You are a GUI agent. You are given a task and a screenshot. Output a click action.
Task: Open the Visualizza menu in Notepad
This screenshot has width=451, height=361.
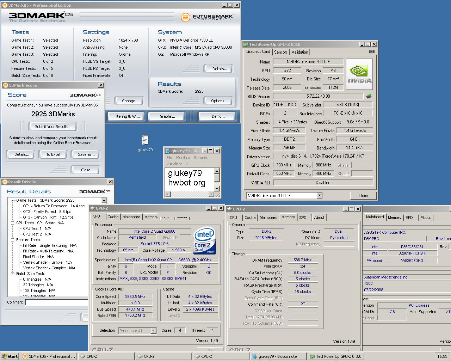tap(174, 164)
